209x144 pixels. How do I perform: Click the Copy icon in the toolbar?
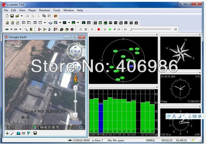click(x=44, y=16)
